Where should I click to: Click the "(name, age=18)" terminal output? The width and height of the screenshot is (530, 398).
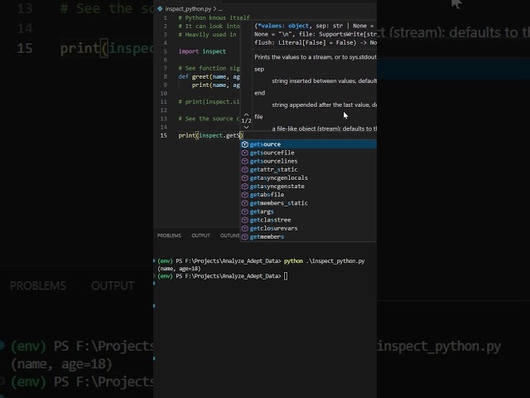[179, 269]
